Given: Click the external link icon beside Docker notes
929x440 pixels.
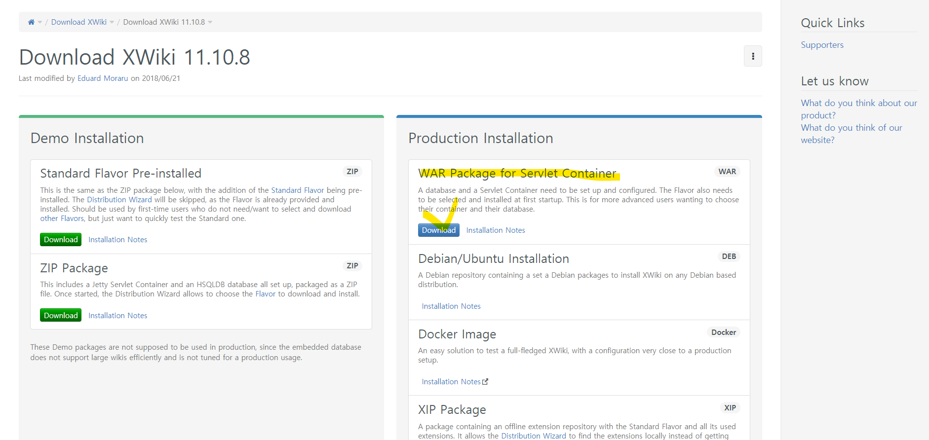Looking at the screenshot, I should (x=485, y=382).
